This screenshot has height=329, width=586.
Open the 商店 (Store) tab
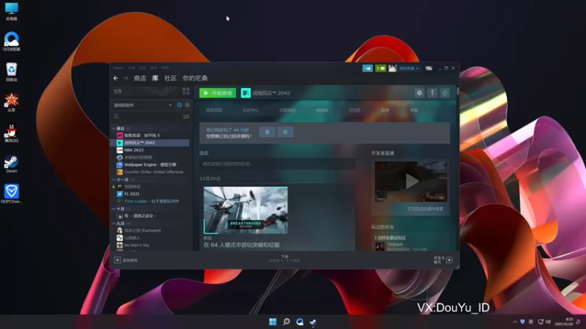(140, 78)
